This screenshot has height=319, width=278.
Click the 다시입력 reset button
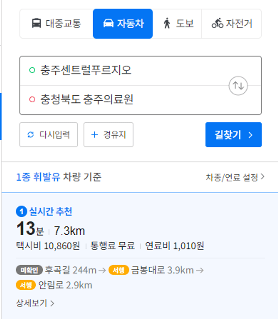tap(48, 135)
